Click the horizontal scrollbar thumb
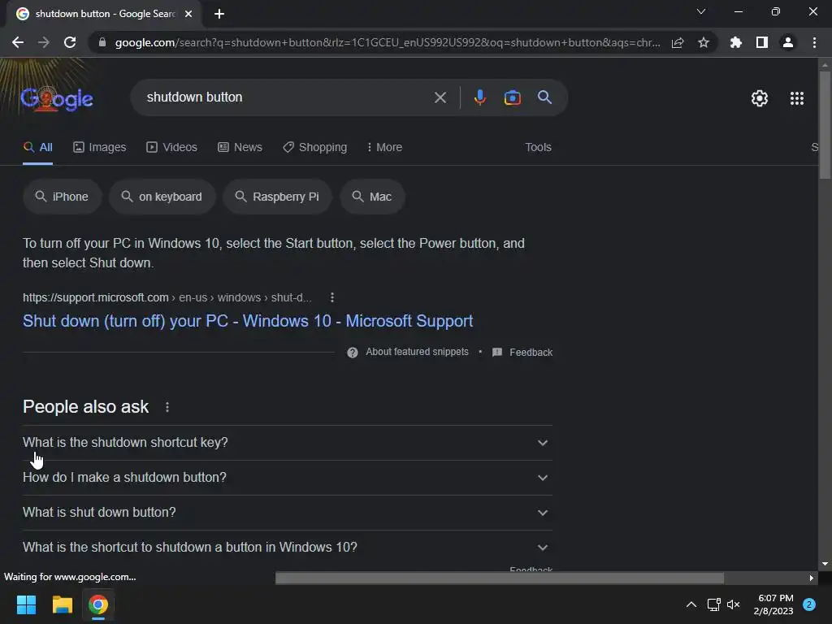Image resolution: width=832 pixels, height=624 pixels. pos(500,578)
